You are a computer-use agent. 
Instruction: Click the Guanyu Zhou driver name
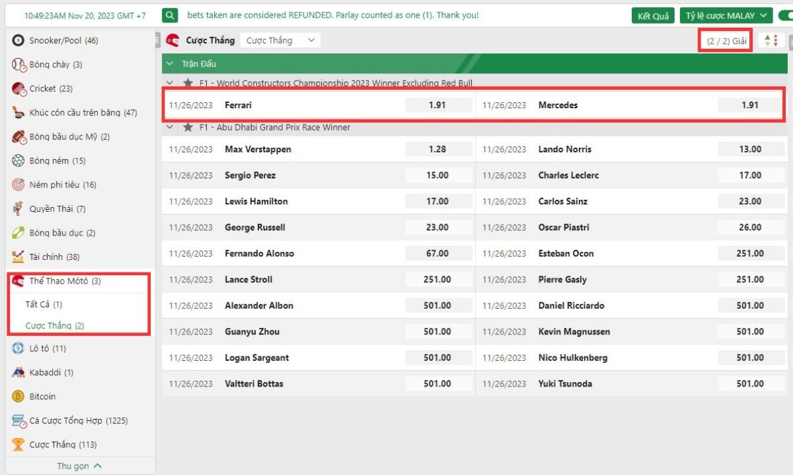tap(252, 332)
